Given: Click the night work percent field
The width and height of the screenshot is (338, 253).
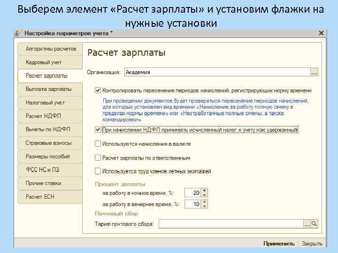Looking at the screenshot, I should click(x=192, y=193).
